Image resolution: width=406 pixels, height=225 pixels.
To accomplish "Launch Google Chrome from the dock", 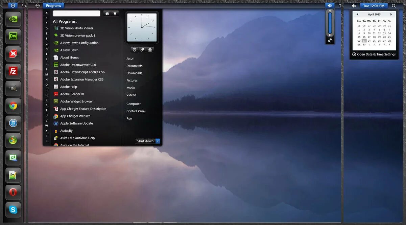I will click(x=13, y=106).
